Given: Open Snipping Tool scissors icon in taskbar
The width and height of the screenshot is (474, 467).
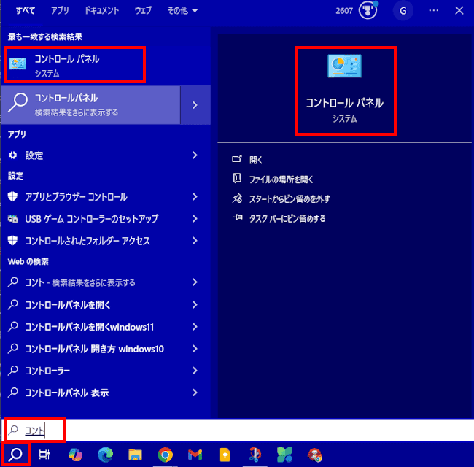Looking at the screenshot, I should tap(255, 455).
